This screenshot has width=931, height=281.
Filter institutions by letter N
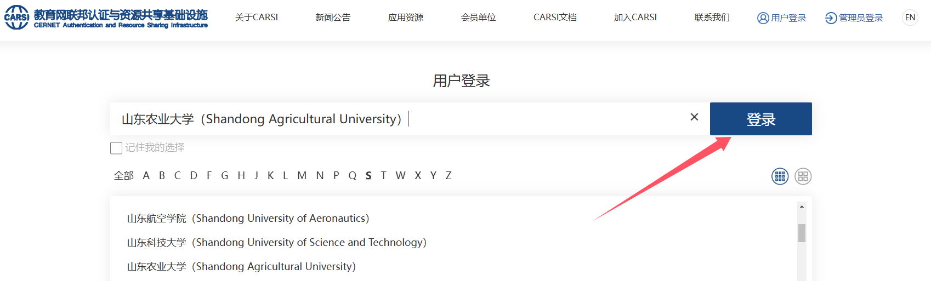(320, 176)
